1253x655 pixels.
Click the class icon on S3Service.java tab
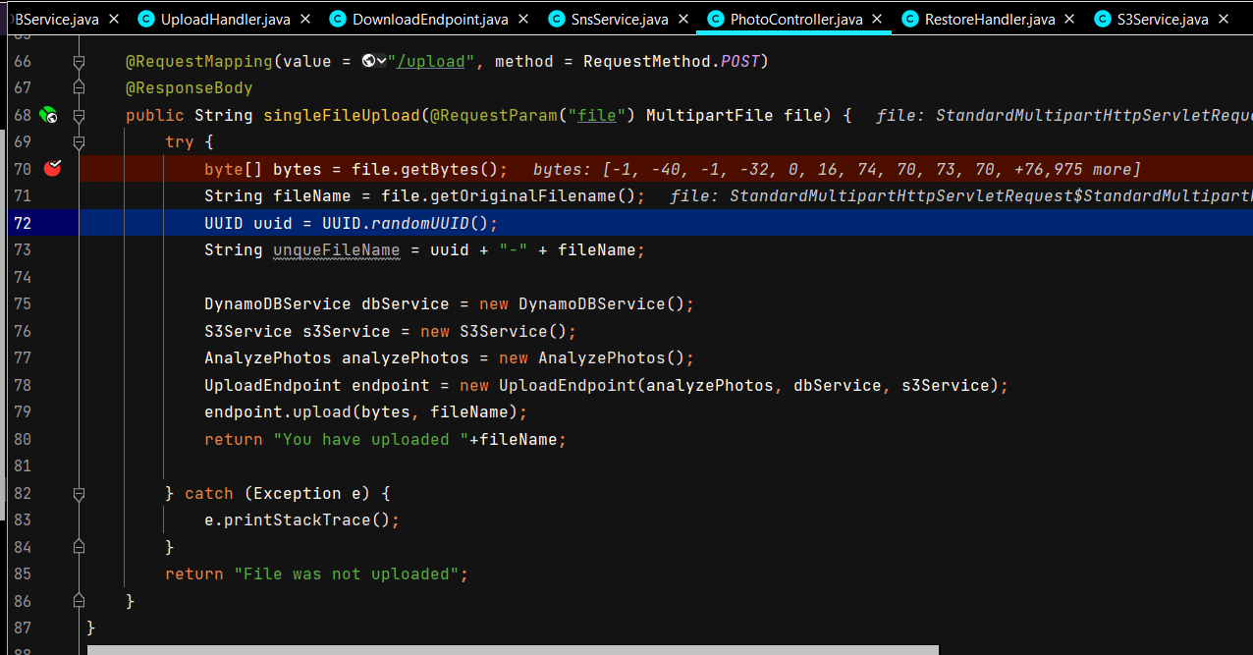pyautogui.click(x=1103, y=19)
